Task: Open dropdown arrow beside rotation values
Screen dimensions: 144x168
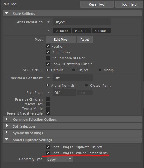Action: click(48, 31)
